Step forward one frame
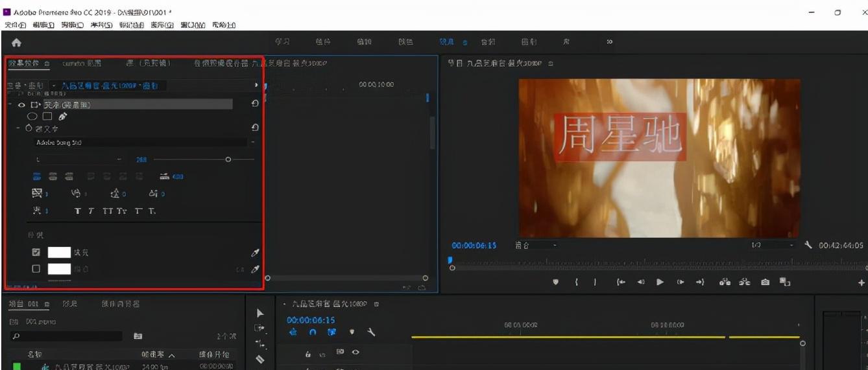Viewport: 868px width, 370px height. tap(681, 283)
